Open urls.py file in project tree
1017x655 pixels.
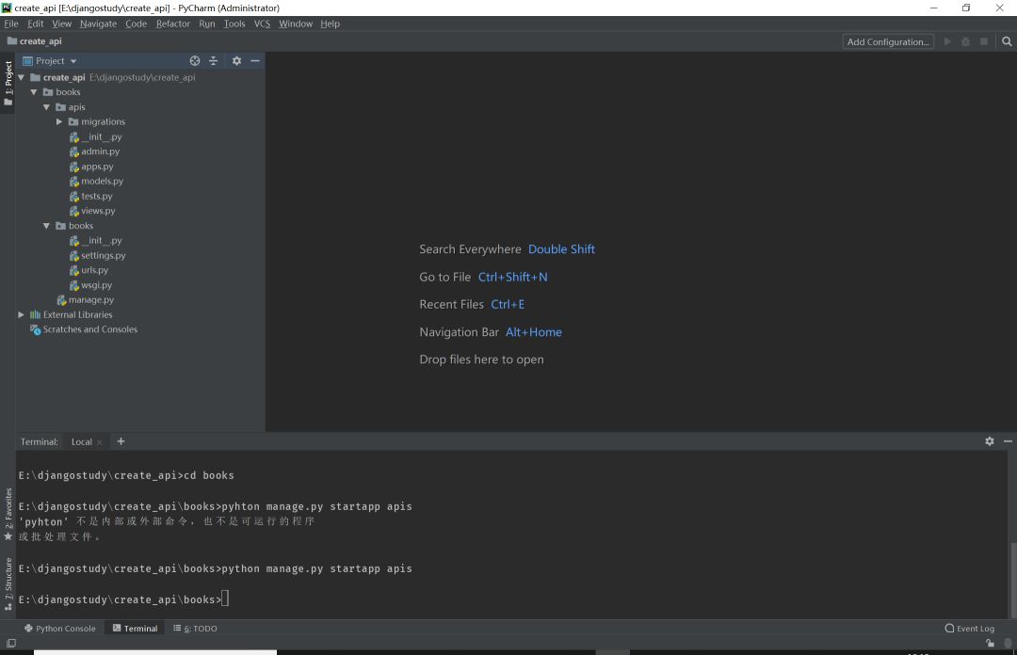[95, 270]
